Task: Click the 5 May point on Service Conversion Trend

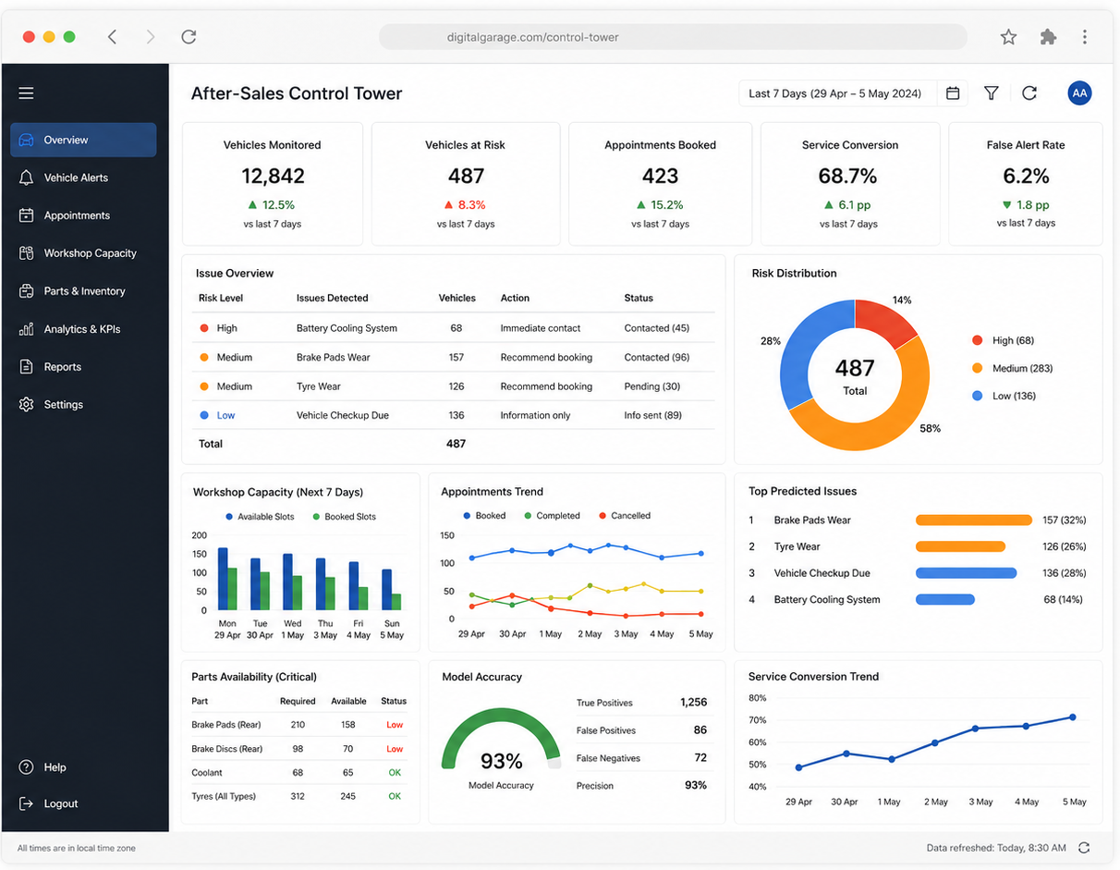Action: click(x=1073, y=717)
